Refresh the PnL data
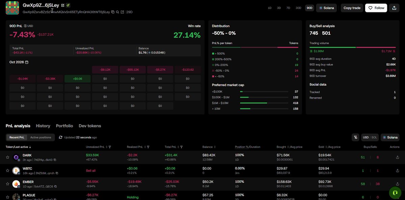 coord(60,137)
